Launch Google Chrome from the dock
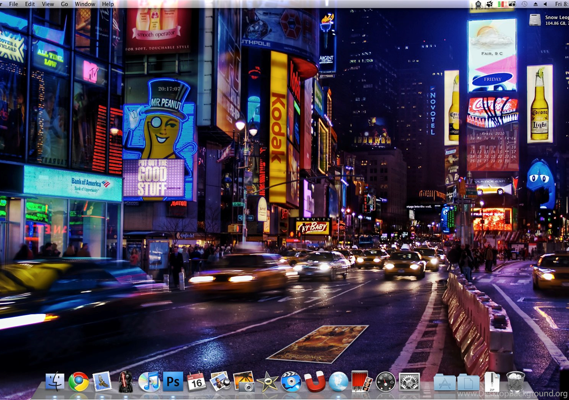Screen dimensions: 569x400 (79, 382)
